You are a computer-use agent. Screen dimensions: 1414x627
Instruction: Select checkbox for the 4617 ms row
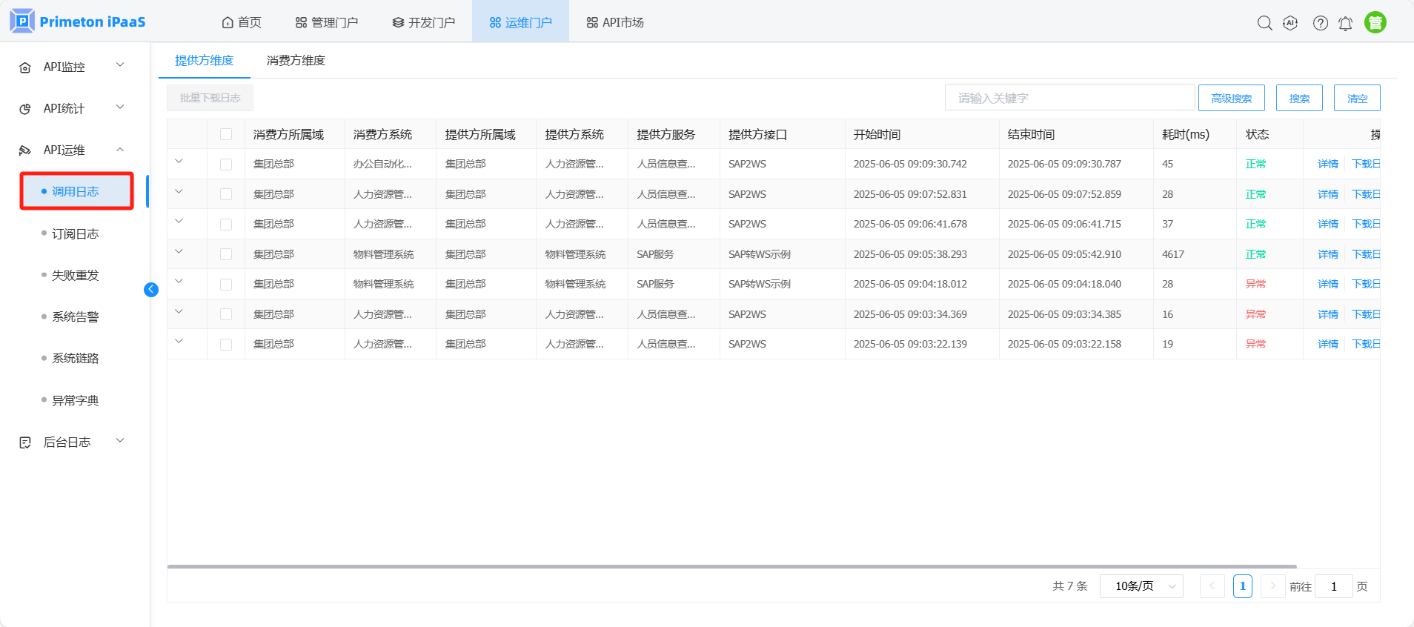pyautogui.click(x=226, y=254)
